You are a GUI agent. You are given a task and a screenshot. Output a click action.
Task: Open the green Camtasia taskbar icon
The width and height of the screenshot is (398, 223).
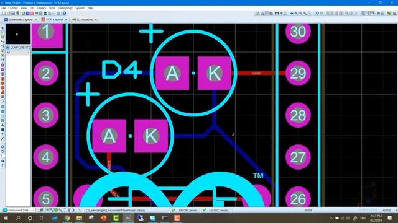116,217
